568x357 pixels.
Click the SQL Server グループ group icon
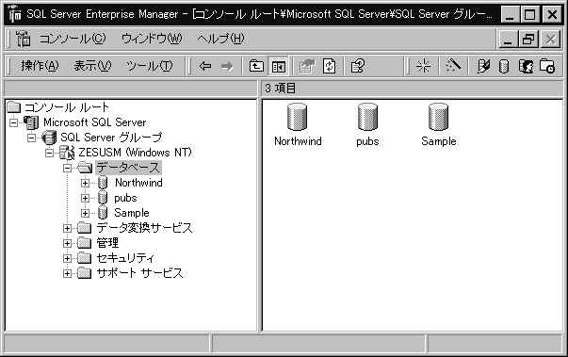(x=49, y=138)
